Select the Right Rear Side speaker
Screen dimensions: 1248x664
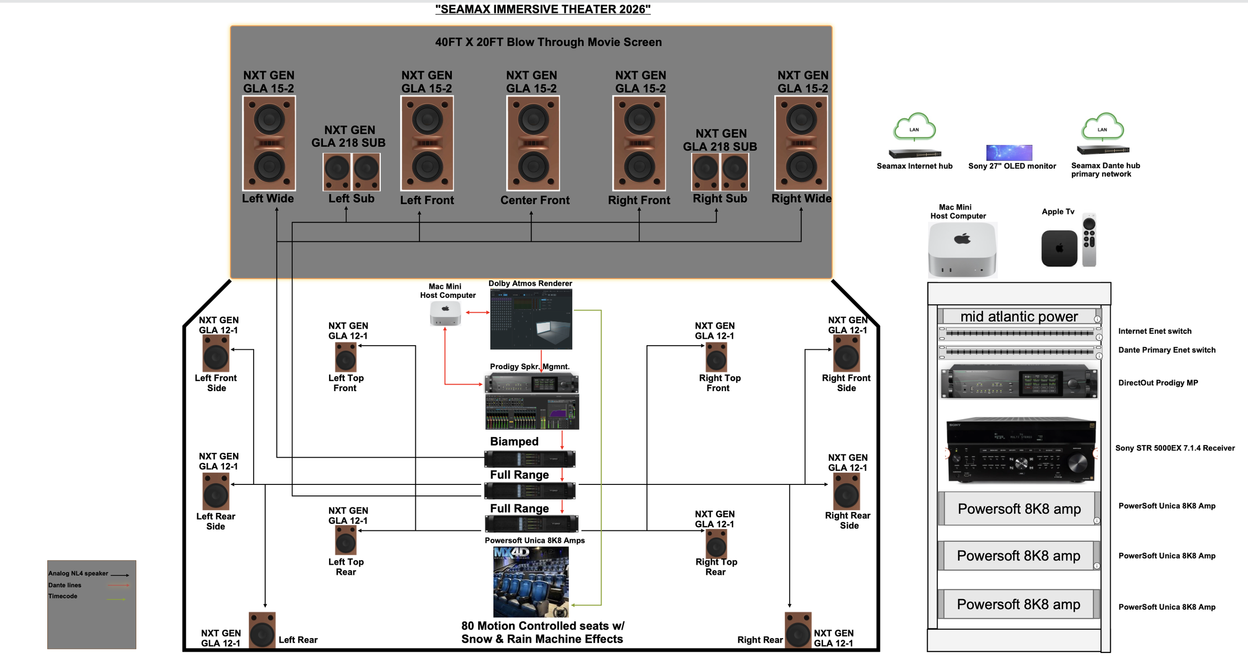(847, 491)
